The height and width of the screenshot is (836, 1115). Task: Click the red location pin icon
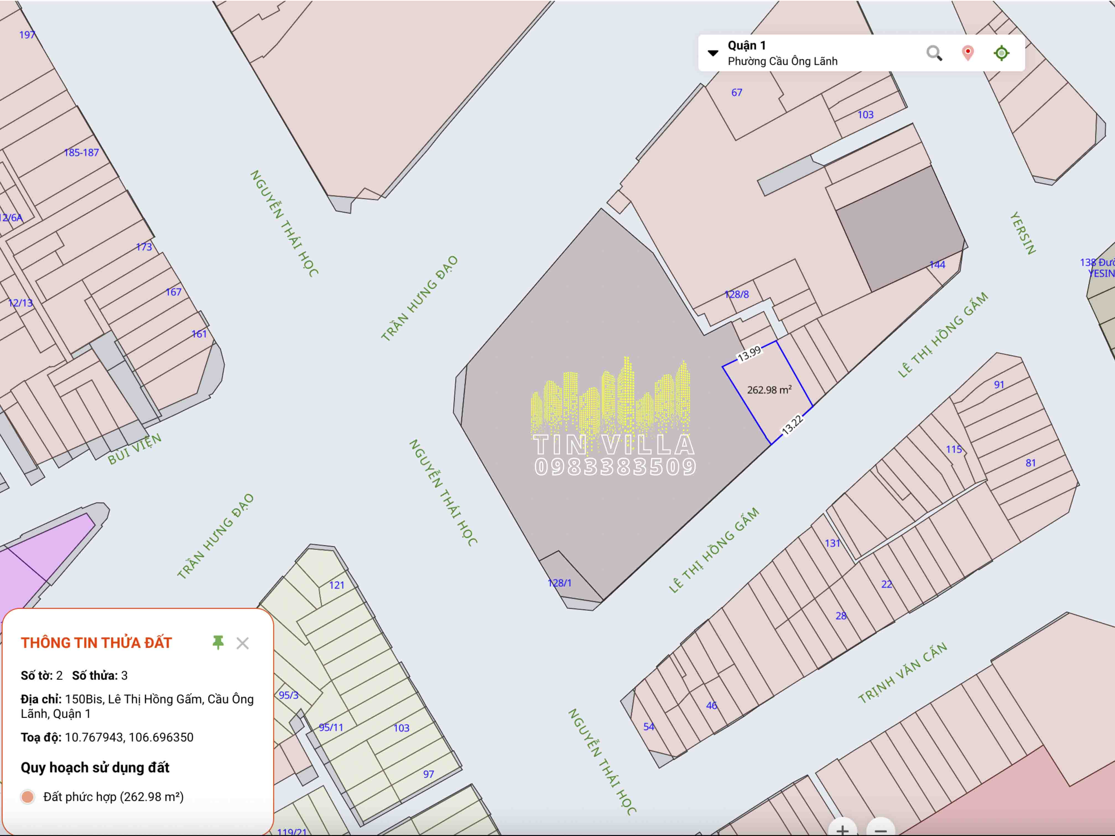pyautogui.click(x=967, y=53)
